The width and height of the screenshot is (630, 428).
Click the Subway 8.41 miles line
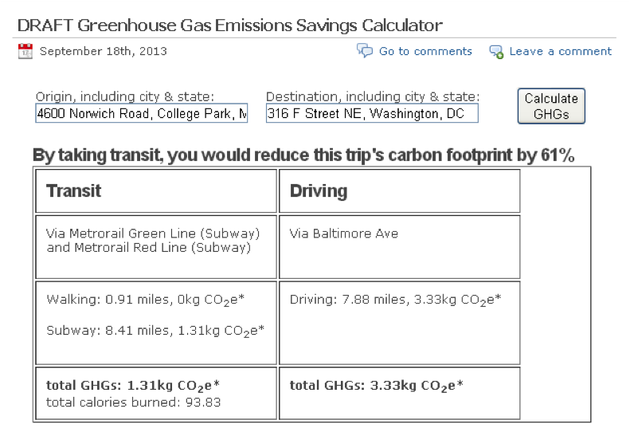(x=155, y=331)
